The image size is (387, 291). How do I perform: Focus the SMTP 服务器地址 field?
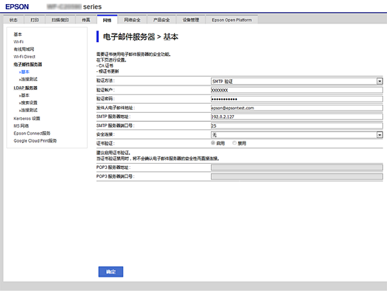(297, 117)
